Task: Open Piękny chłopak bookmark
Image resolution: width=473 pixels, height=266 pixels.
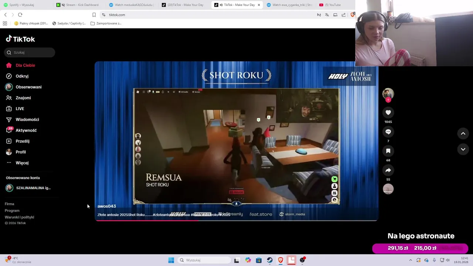Action: pyautogui.click(x=31, y=23)
